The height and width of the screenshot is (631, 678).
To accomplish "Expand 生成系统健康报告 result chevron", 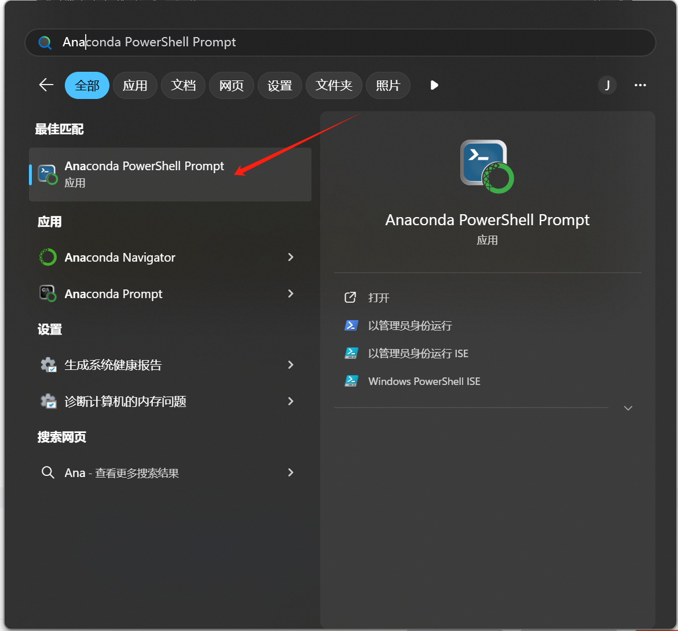I will pyautogui.click(x=291, y=365).
